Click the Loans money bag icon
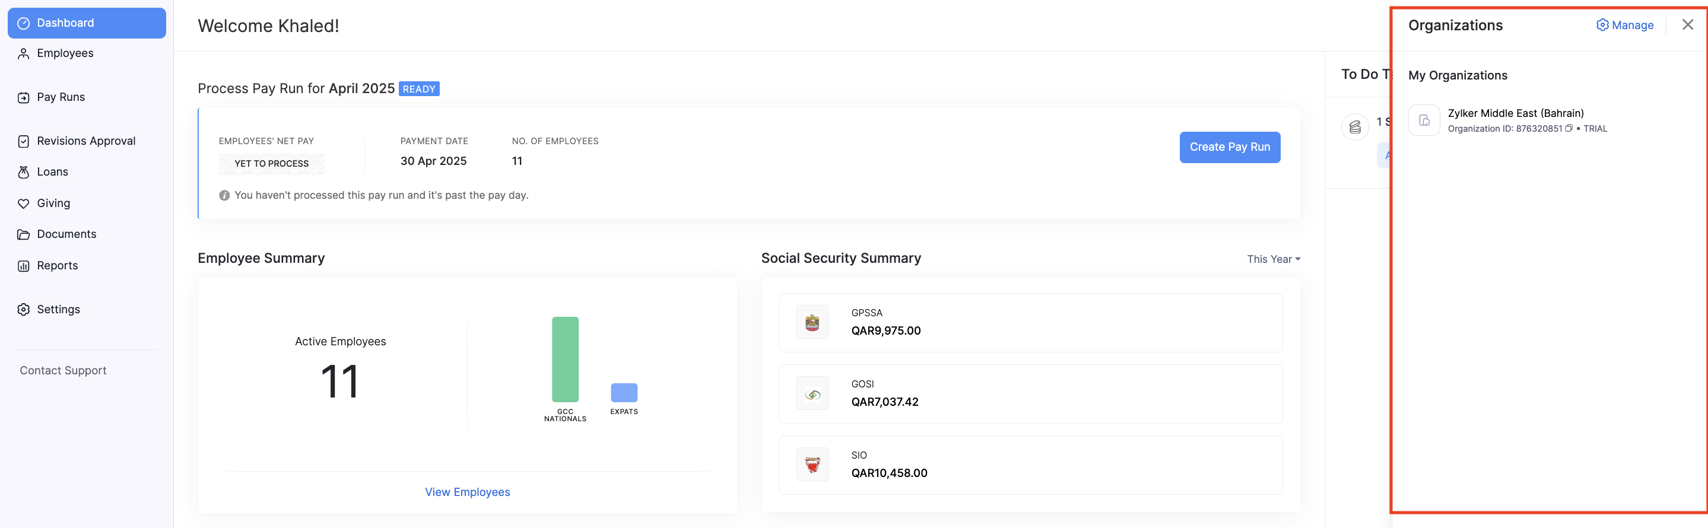Viewport: 1708px width, 528px height. 24,172
